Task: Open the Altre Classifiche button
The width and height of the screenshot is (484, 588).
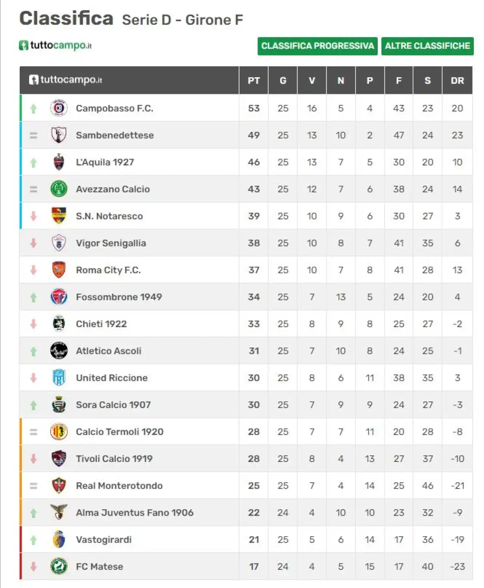Action: click(427, 46)
